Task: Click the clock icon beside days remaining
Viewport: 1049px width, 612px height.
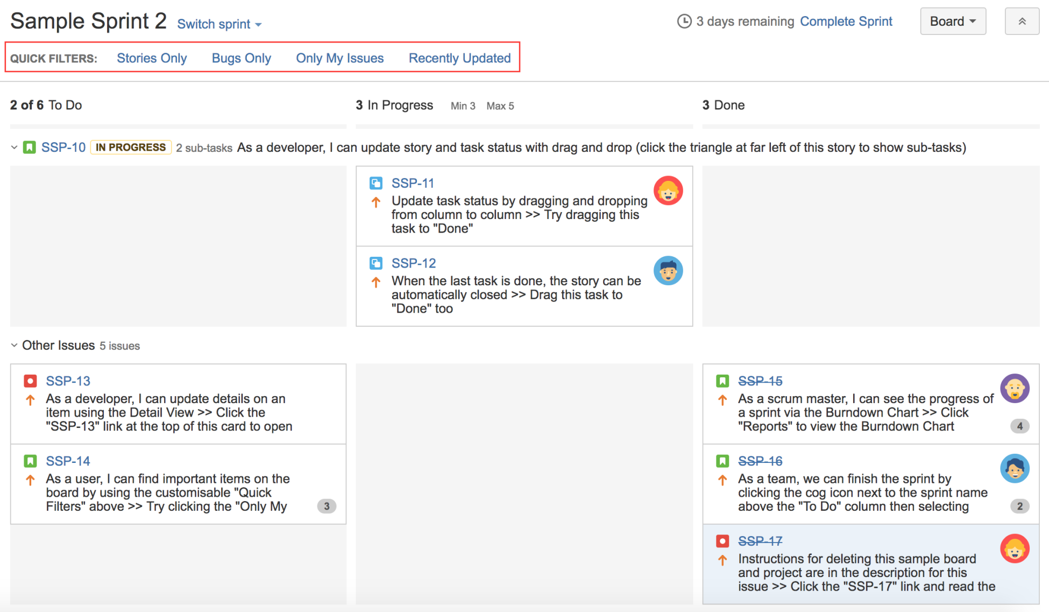Action: click(684, 22)
